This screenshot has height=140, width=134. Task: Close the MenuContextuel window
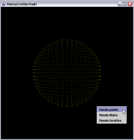click(130, 4)
